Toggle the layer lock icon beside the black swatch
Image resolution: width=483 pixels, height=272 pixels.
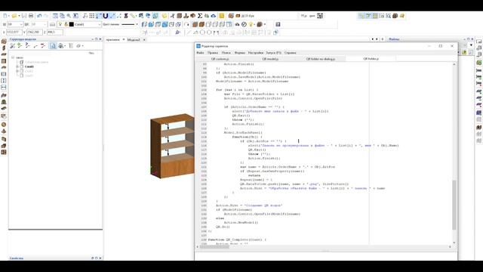pos(66,24)
